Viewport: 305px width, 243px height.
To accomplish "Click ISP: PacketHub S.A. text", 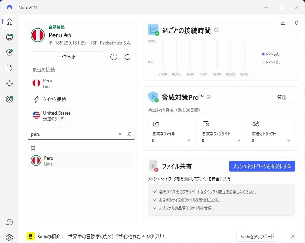I will point(111,43).
